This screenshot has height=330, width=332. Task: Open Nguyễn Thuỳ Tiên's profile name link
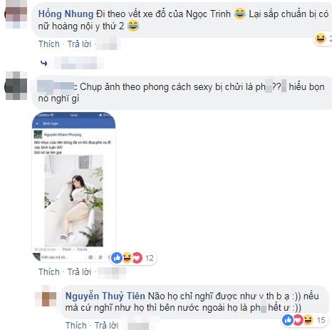click(105, 296)
